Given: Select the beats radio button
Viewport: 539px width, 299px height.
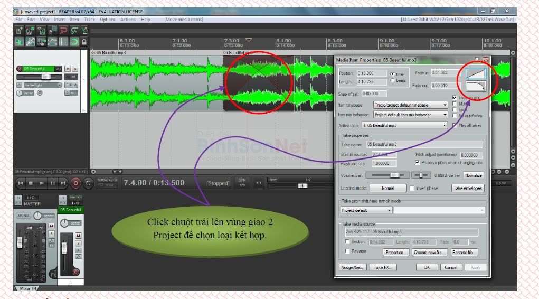Looking at the screenshot, I should point(392,80).
